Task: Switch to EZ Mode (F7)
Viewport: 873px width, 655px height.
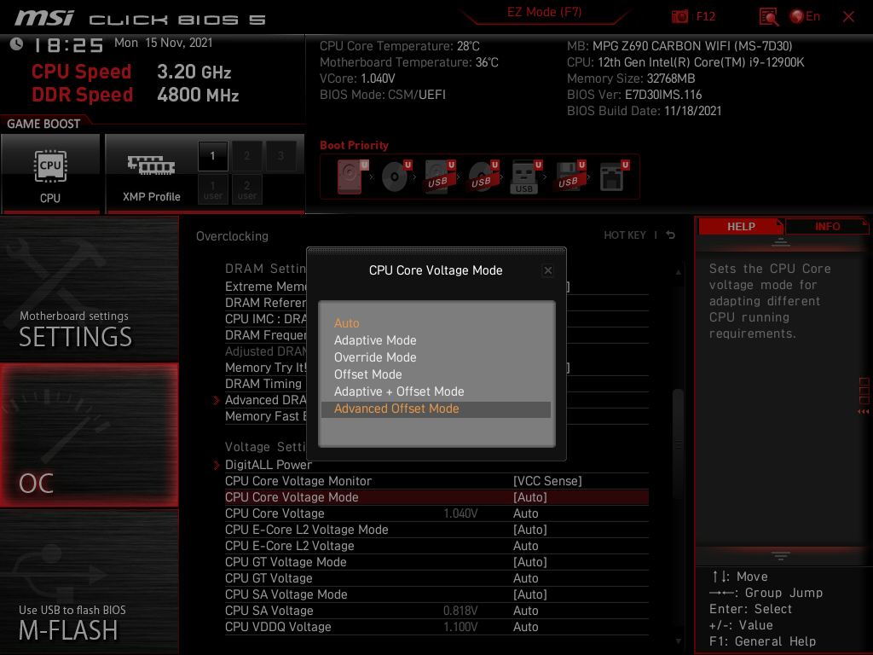Action: tap(544, 12)
